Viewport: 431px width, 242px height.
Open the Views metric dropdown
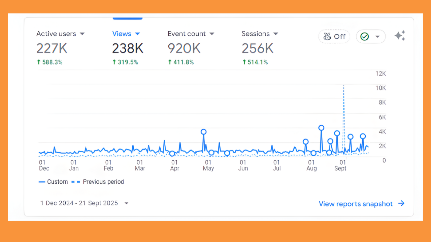(x=137, y=34)
